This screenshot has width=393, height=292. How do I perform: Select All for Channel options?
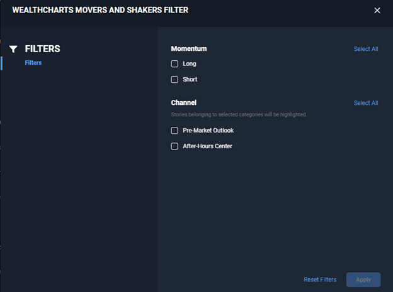(366, 103)
